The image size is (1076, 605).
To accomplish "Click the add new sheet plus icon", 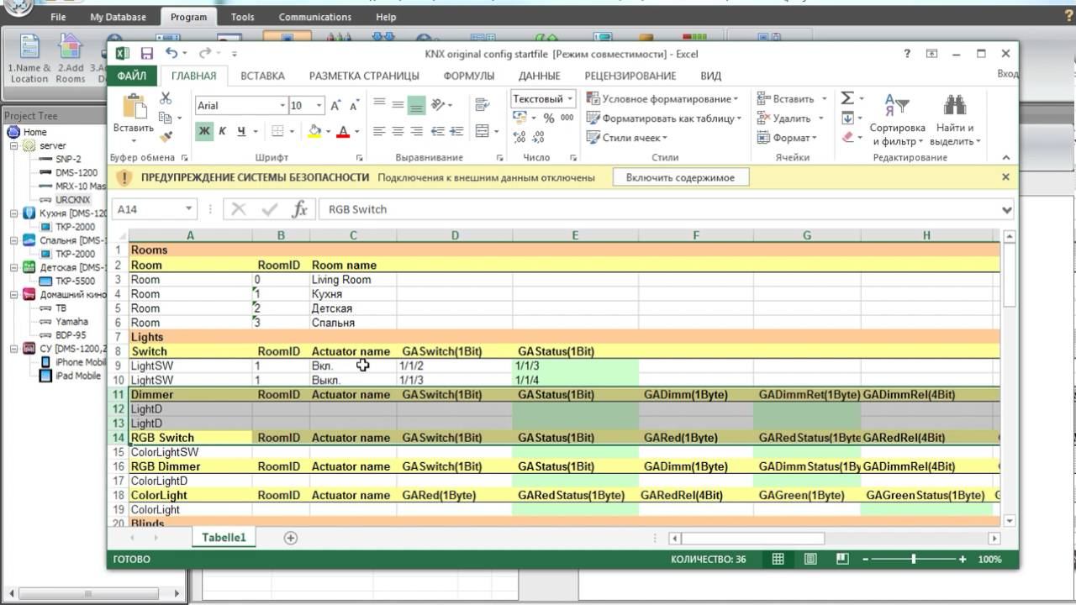I will pyautogui.click(x=291, y=538).
